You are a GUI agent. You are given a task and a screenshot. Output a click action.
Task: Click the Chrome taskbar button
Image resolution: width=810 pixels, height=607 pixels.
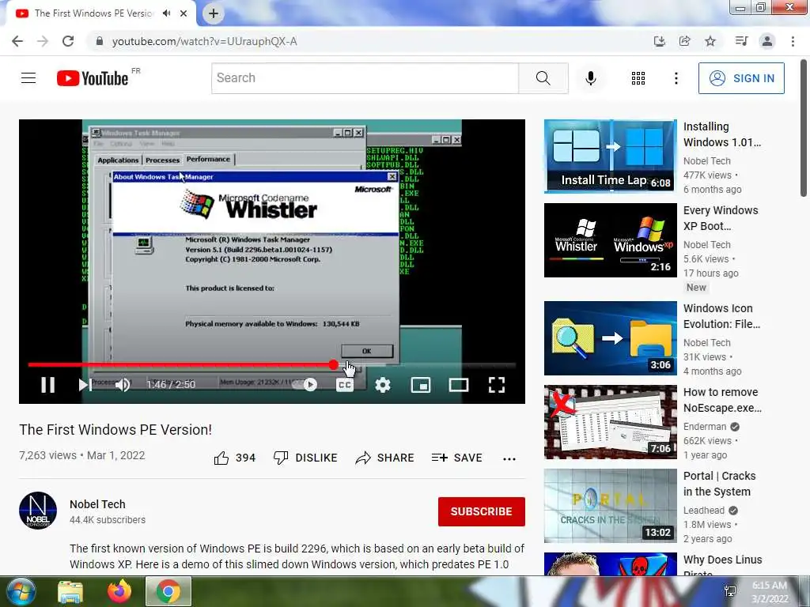point(168,591)
